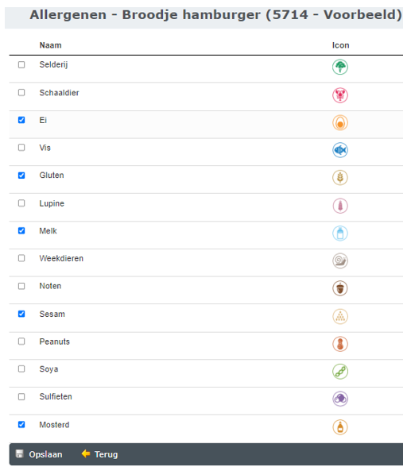
Task: Go back using the Terug button
Action: tap(100, 454)
